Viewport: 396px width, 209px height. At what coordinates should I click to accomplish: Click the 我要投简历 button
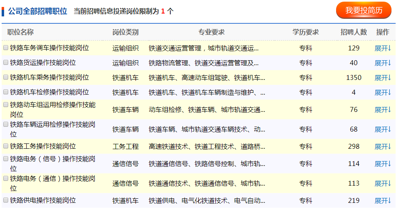pos(364,11)
